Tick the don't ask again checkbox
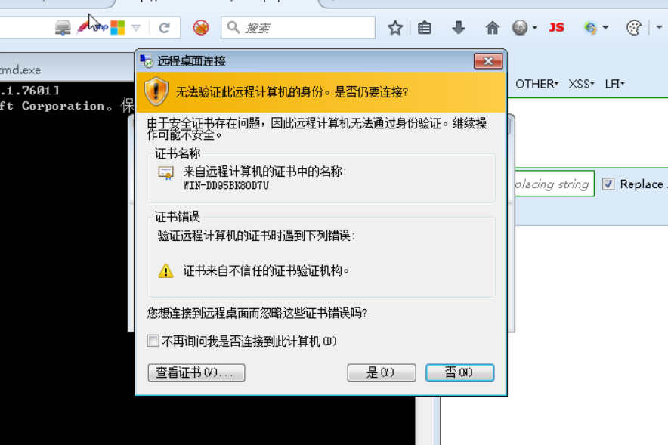Image resolution: width=668 pixels, height=445 pixels. click(x=153, y=341)
